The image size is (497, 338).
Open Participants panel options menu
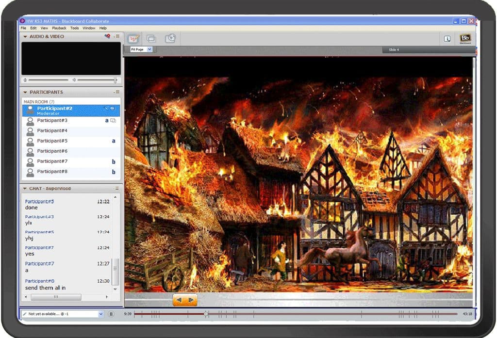(x=116, y=92)
